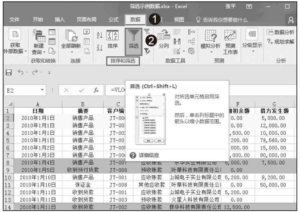This screenshot has width=300, height=212.
Task: Switch to the Formulas (公式) tab
Action: [x=113, y=20]
